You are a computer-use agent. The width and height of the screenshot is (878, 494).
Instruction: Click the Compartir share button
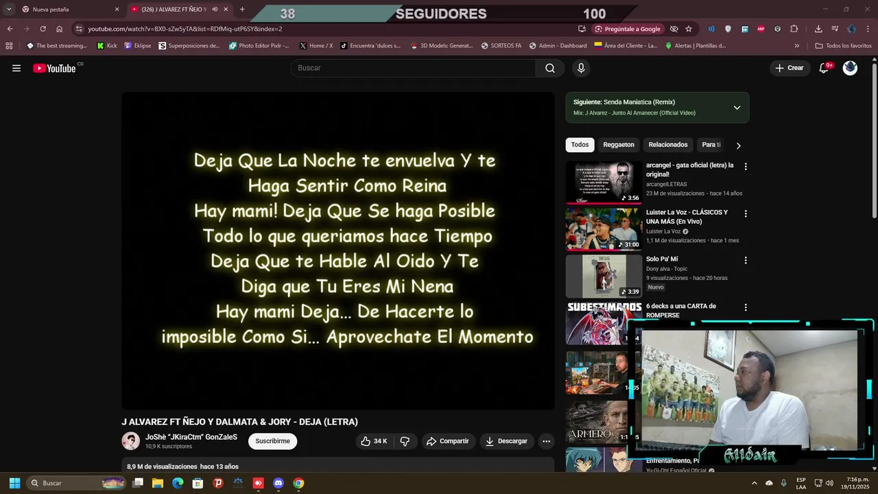point(449,441)
